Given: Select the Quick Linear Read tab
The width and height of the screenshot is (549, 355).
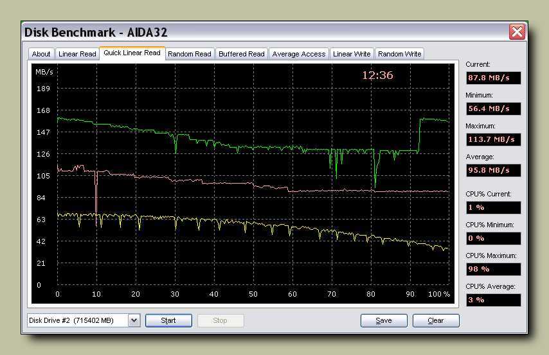Looking at the screenshot, I should 132,53.
